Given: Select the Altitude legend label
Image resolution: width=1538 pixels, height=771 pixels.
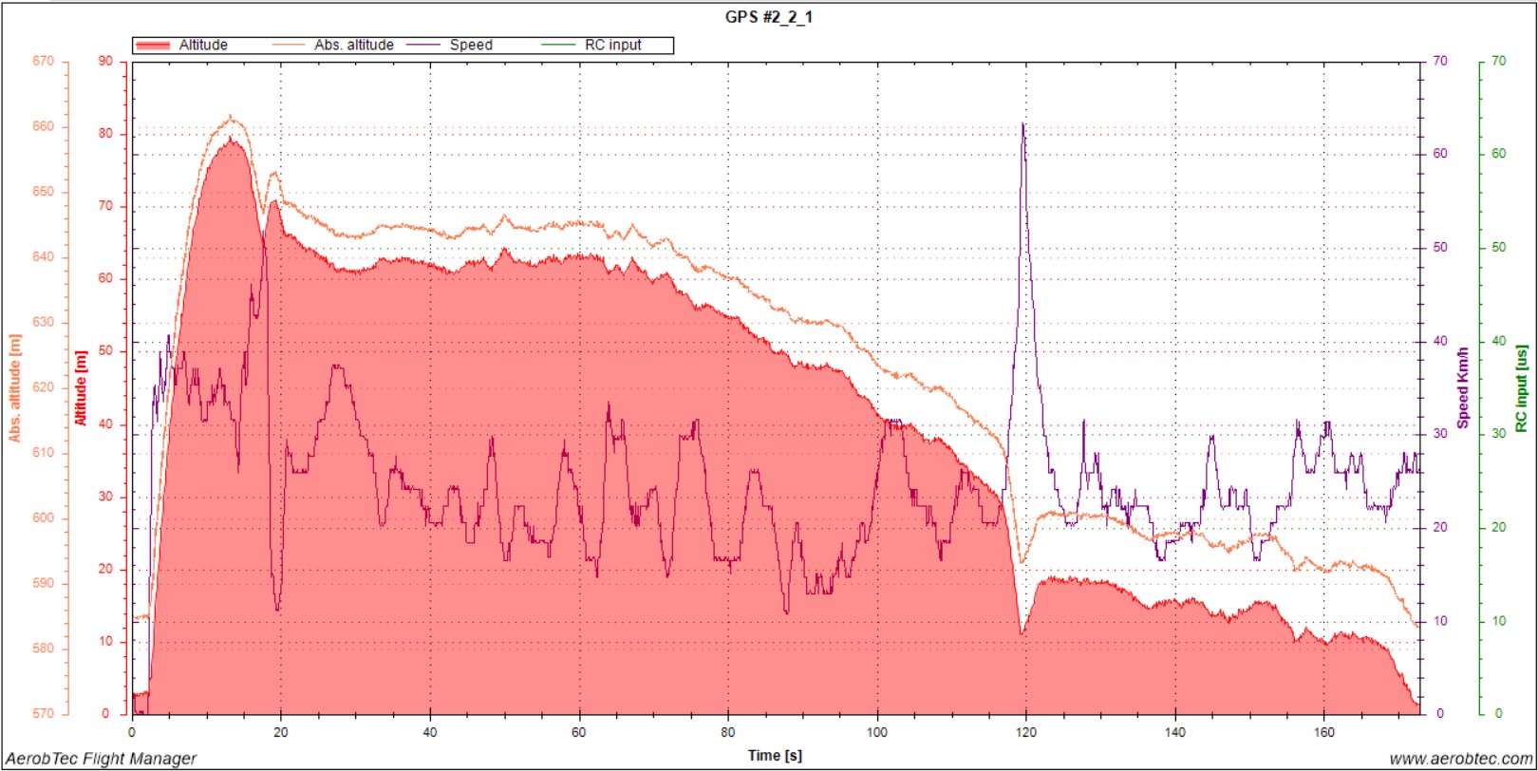Looking at the screenshot, I should click(203, 46).
